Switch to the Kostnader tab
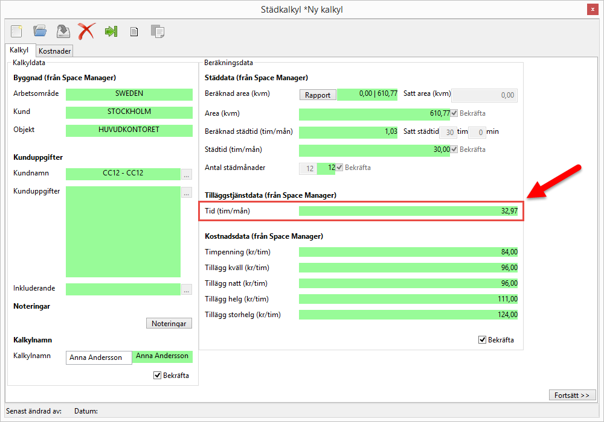 click(55, 51)
